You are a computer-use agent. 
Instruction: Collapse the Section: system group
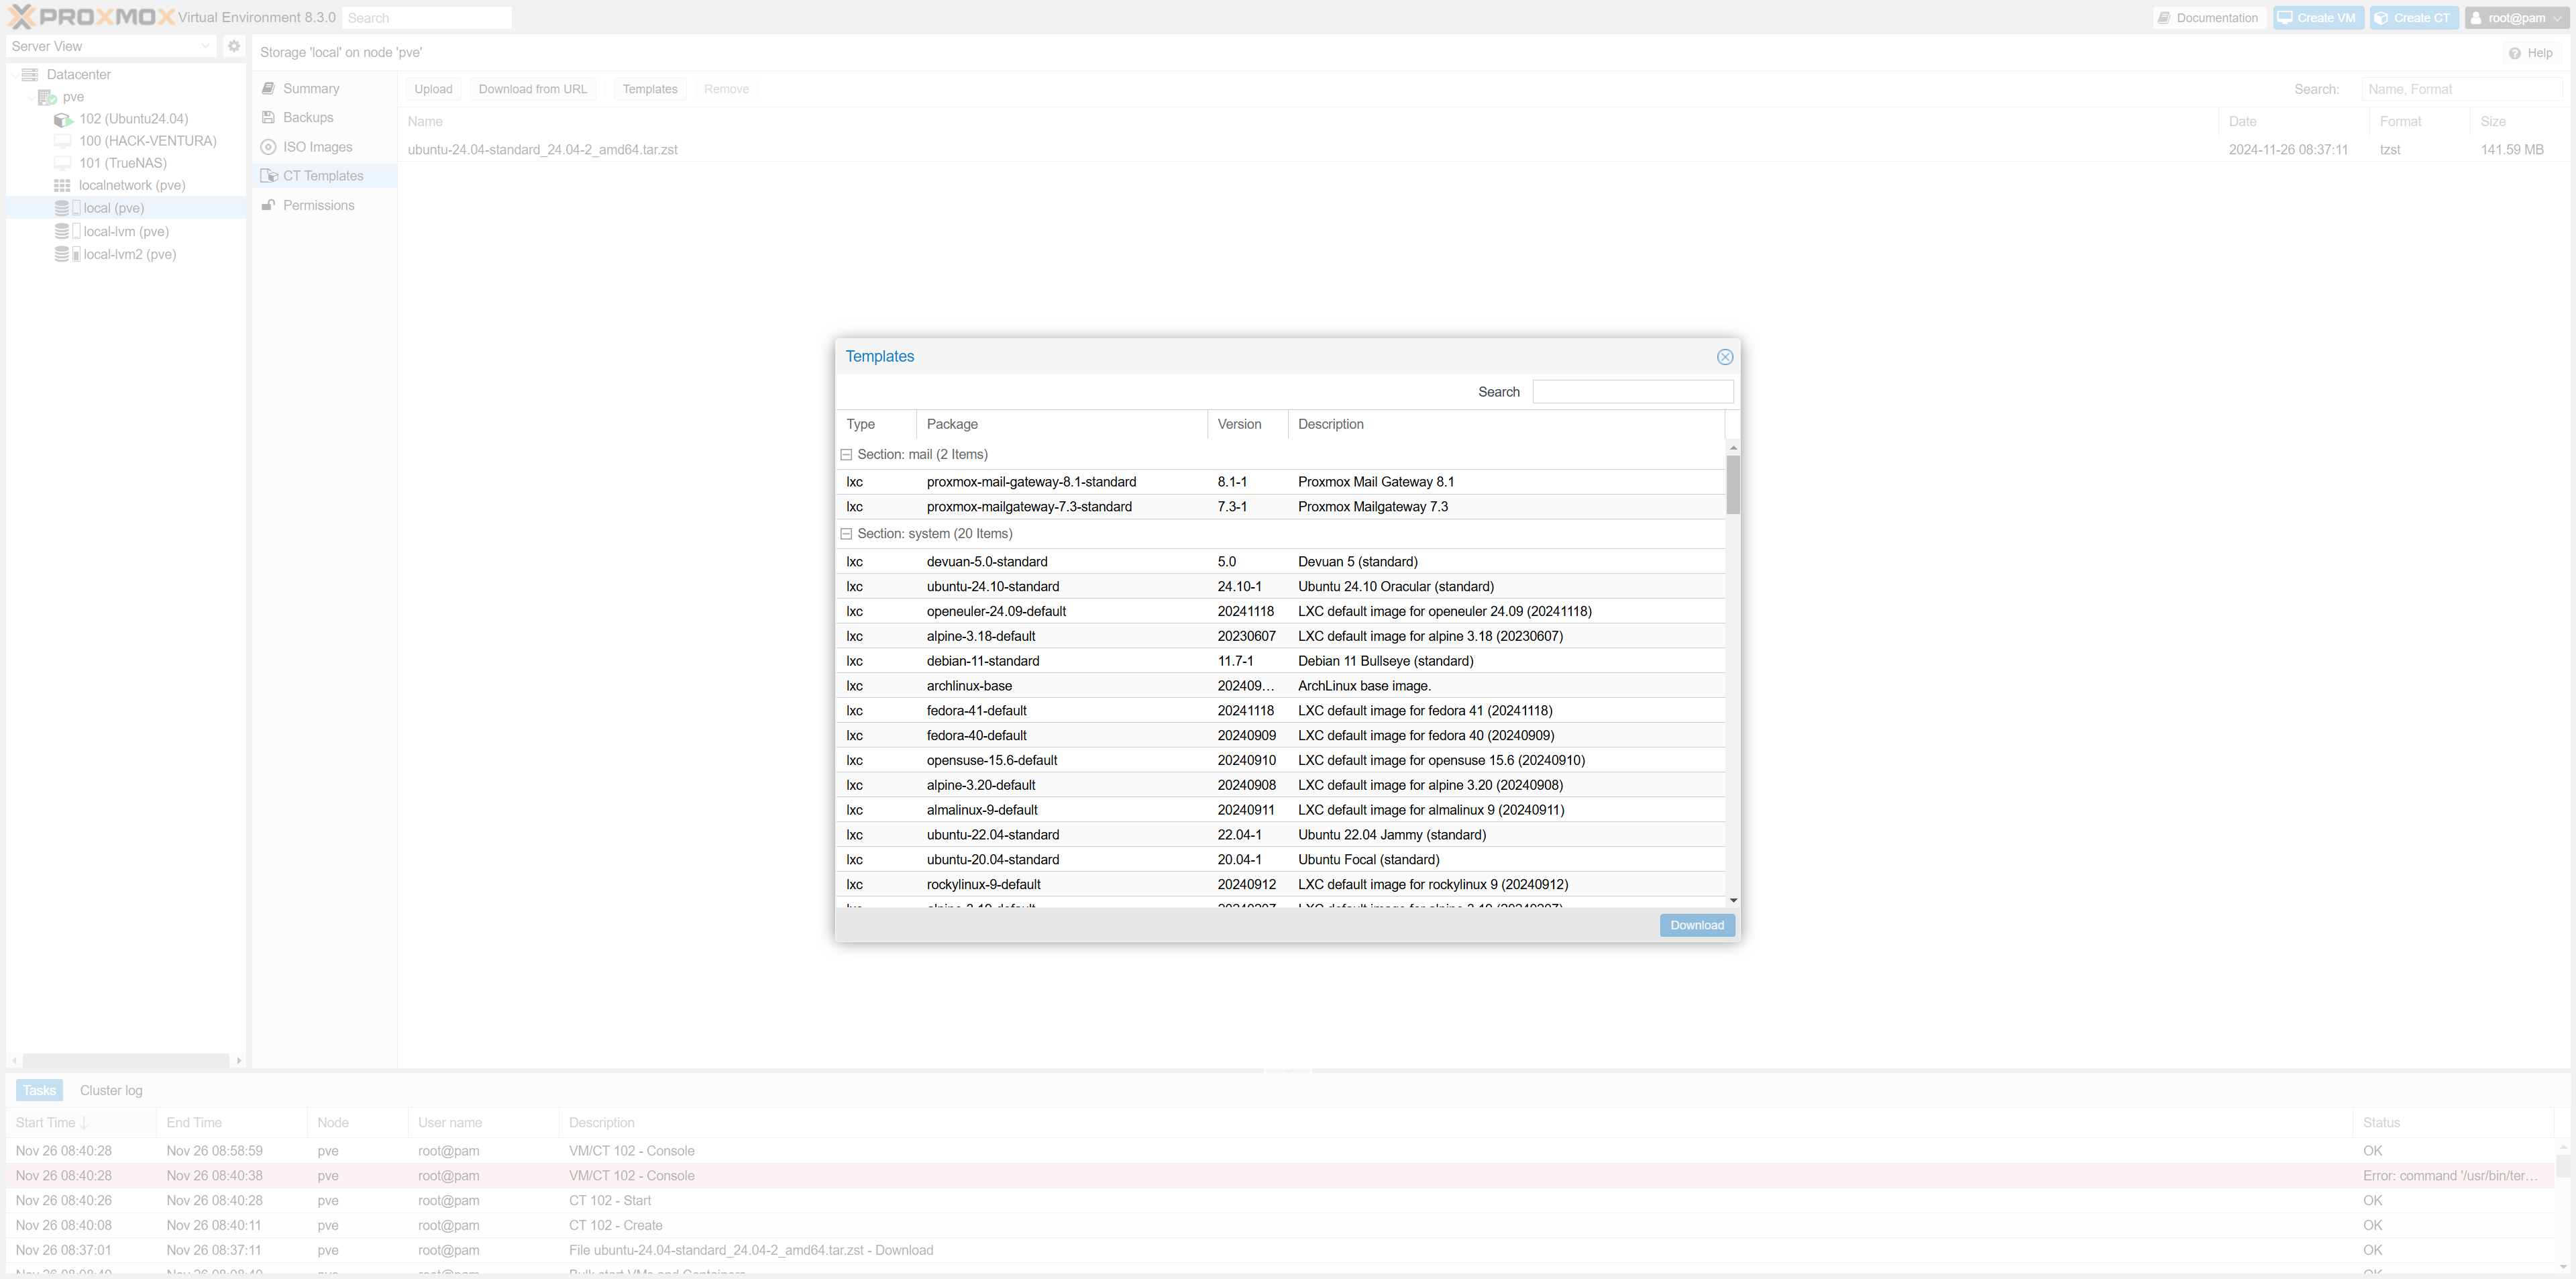(846, 534)
